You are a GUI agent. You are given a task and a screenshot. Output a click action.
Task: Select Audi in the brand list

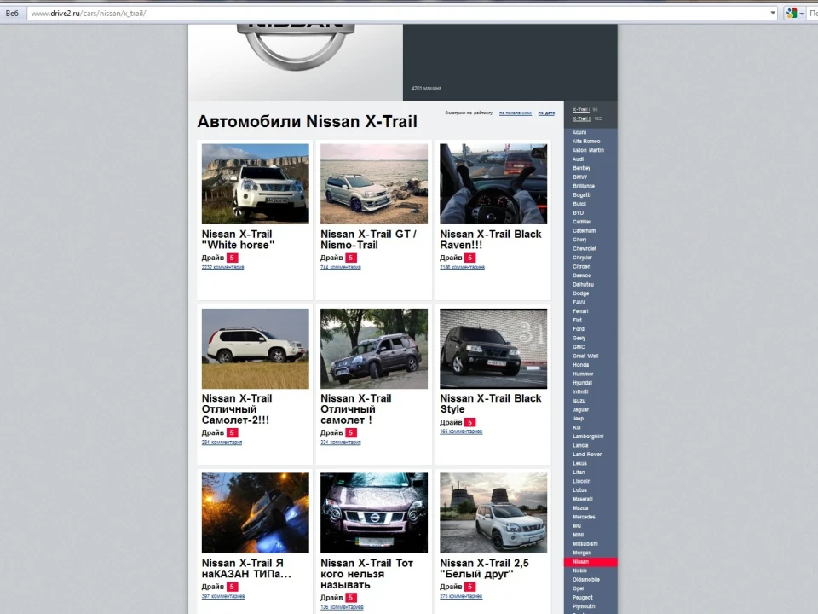coord(578,159)
